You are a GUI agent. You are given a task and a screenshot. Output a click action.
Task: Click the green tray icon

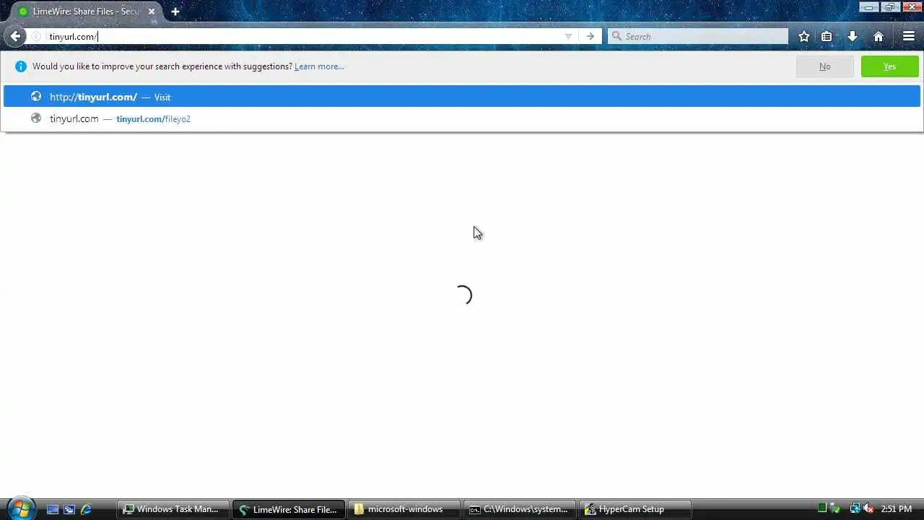click(821, 508)
